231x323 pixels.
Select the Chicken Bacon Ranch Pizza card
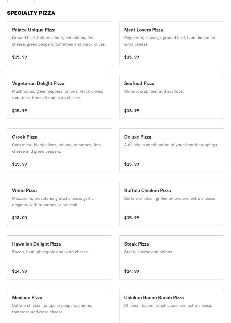(171, 306)
